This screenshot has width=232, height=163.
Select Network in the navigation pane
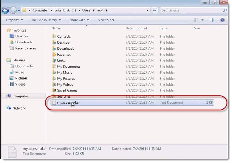coord(19,108)
